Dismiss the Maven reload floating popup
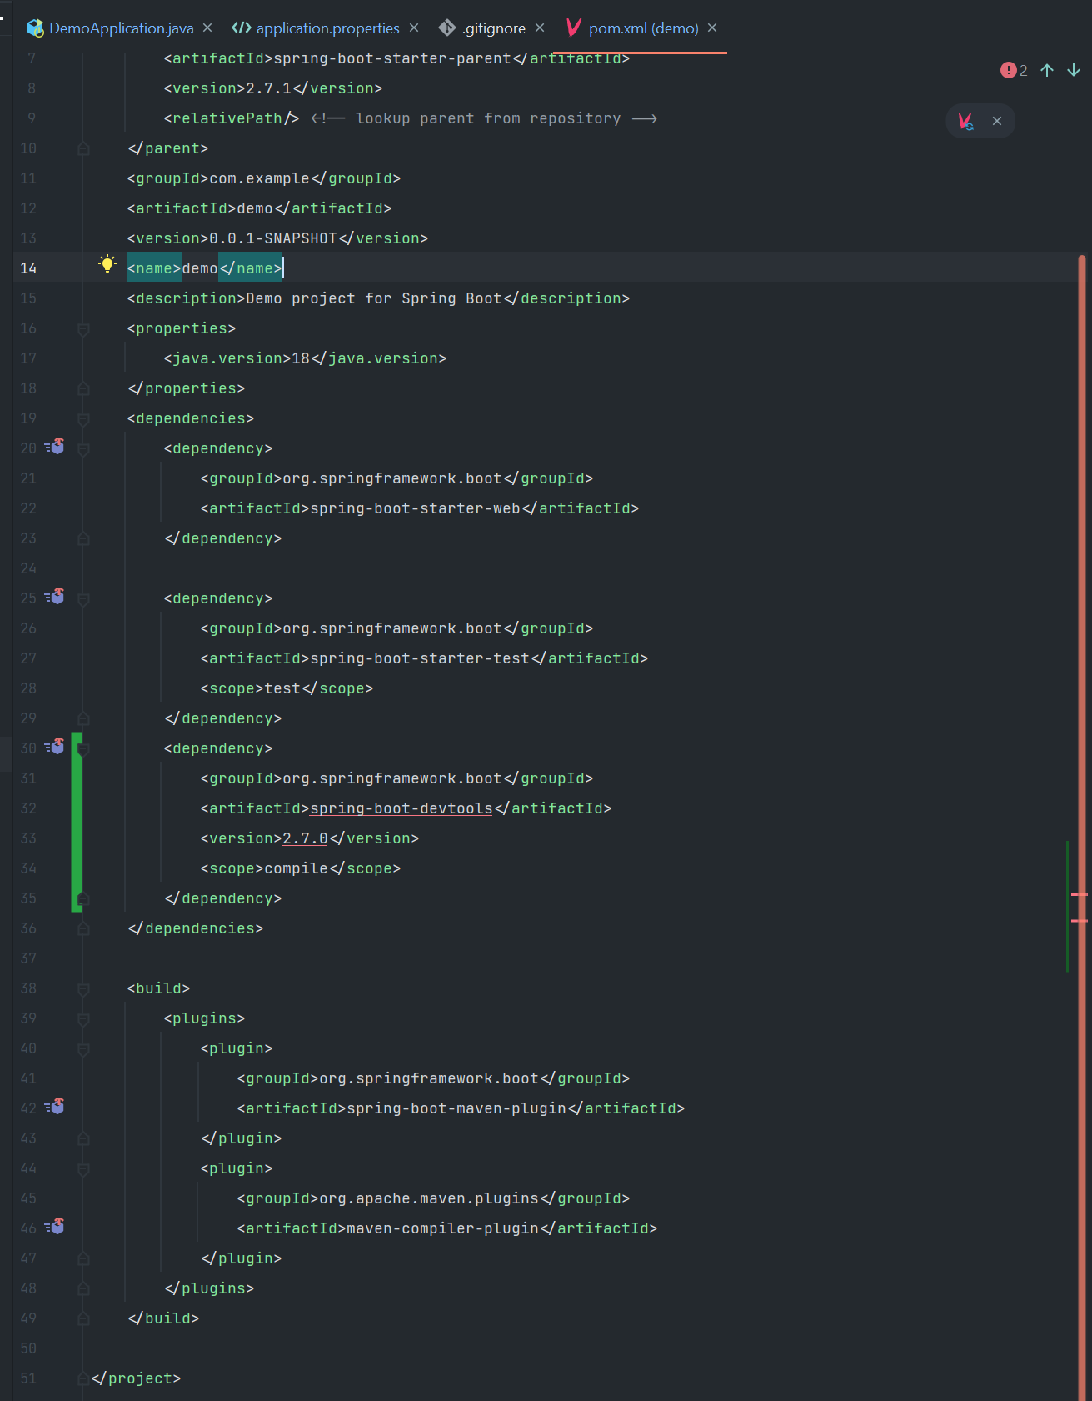The height and width of the screenshot is (1401, 1092). tap(997, 121)
